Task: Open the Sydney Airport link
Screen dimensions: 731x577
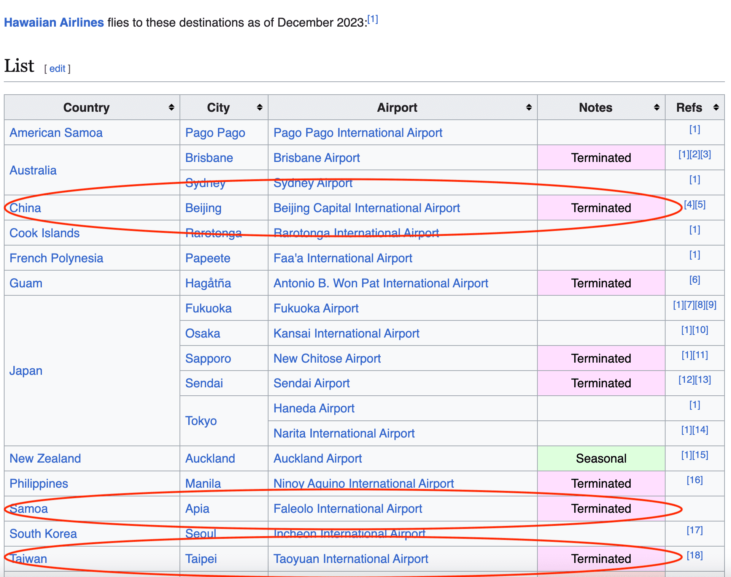Action: (313, 183)
